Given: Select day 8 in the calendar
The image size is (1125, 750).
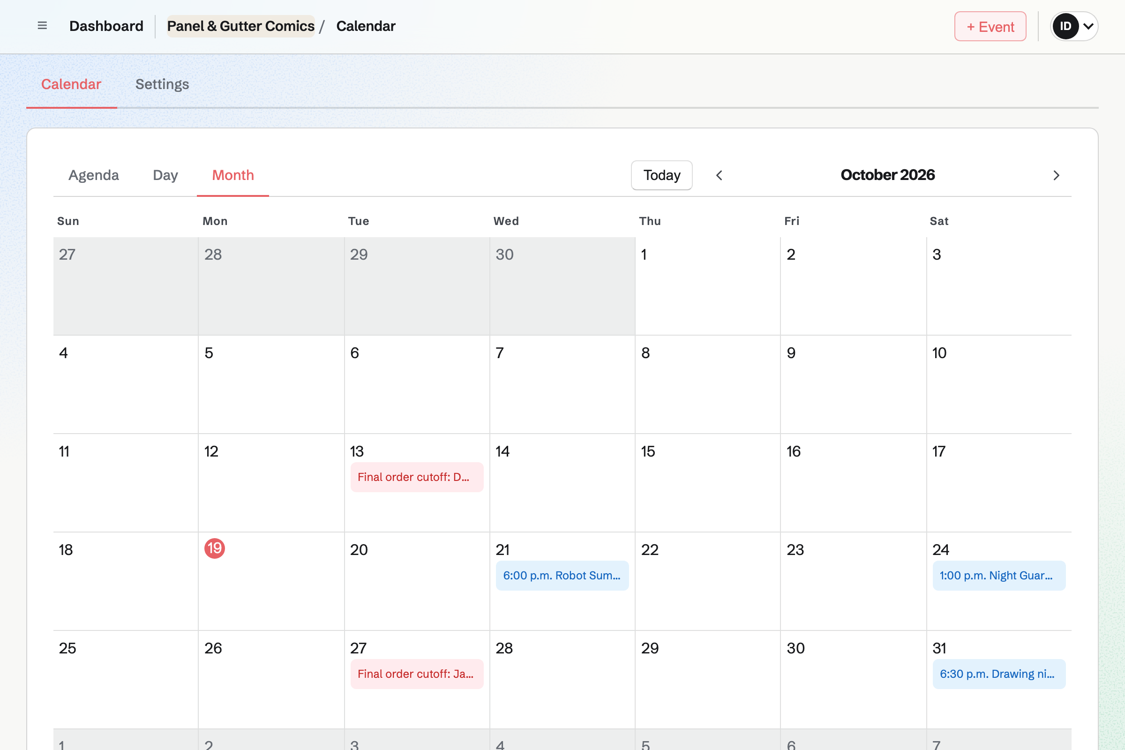Looking at the screenshot, I should (645, 353).
